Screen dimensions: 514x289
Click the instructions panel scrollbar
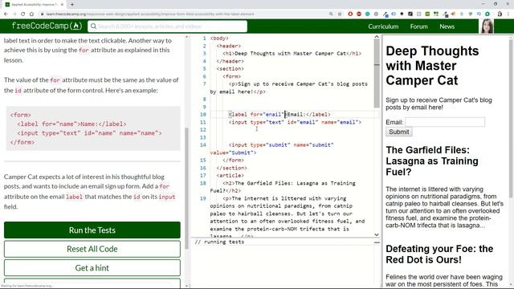[187, 189]
